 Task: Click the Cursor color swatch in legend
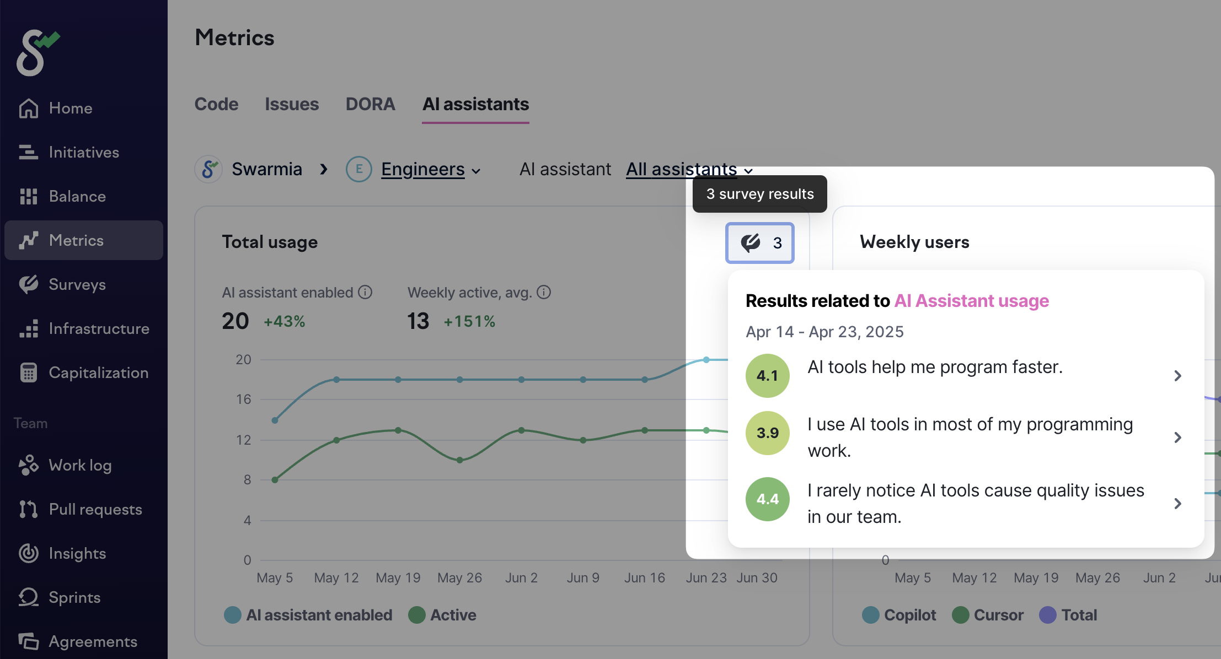tap(961, 615)
